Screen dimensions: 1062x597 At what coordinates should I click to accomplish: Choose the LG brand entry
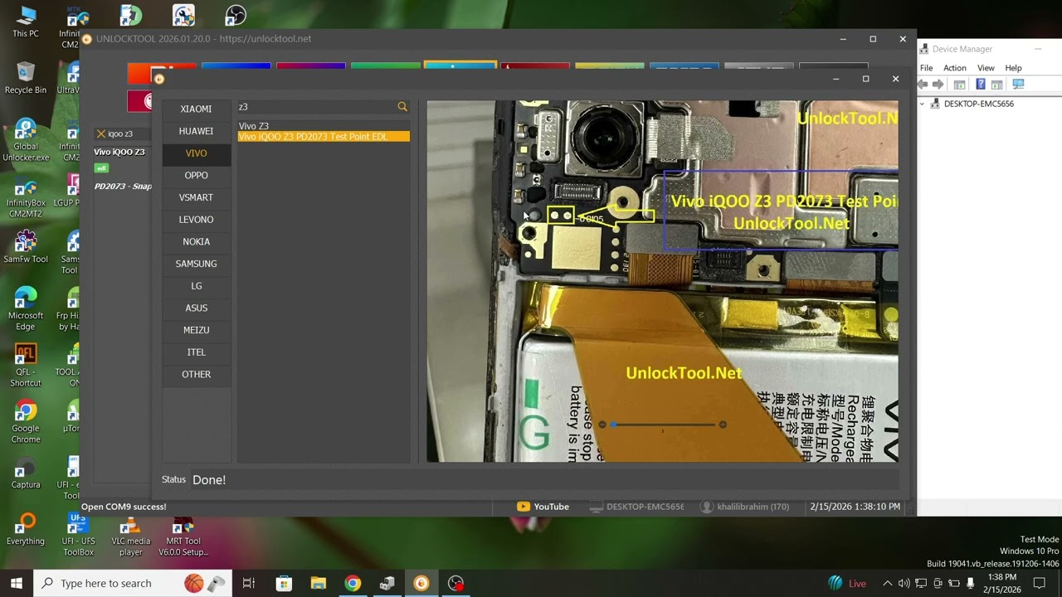pyautogui.click(x=197, y=286)
